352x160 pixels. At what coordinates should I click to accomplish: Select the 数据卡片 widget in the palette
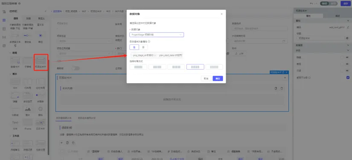pos(15,62)
